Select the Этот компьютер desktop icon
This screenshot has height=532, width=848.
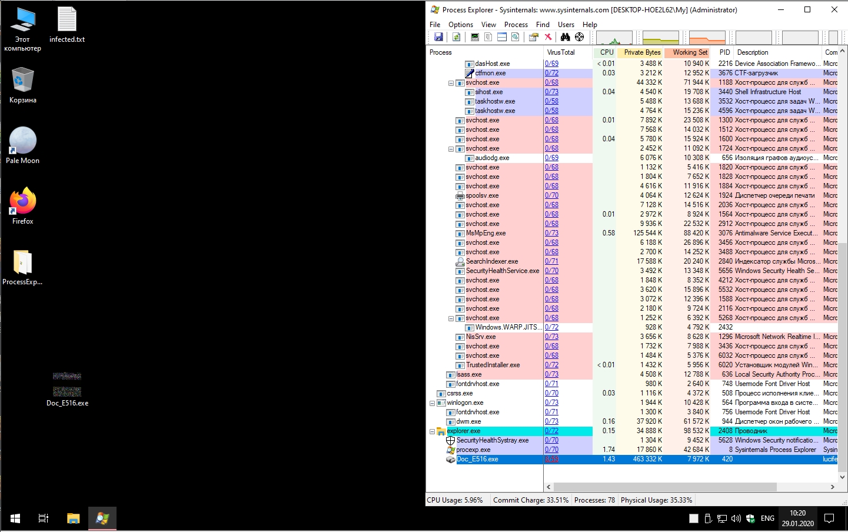(x=22, y=29)
